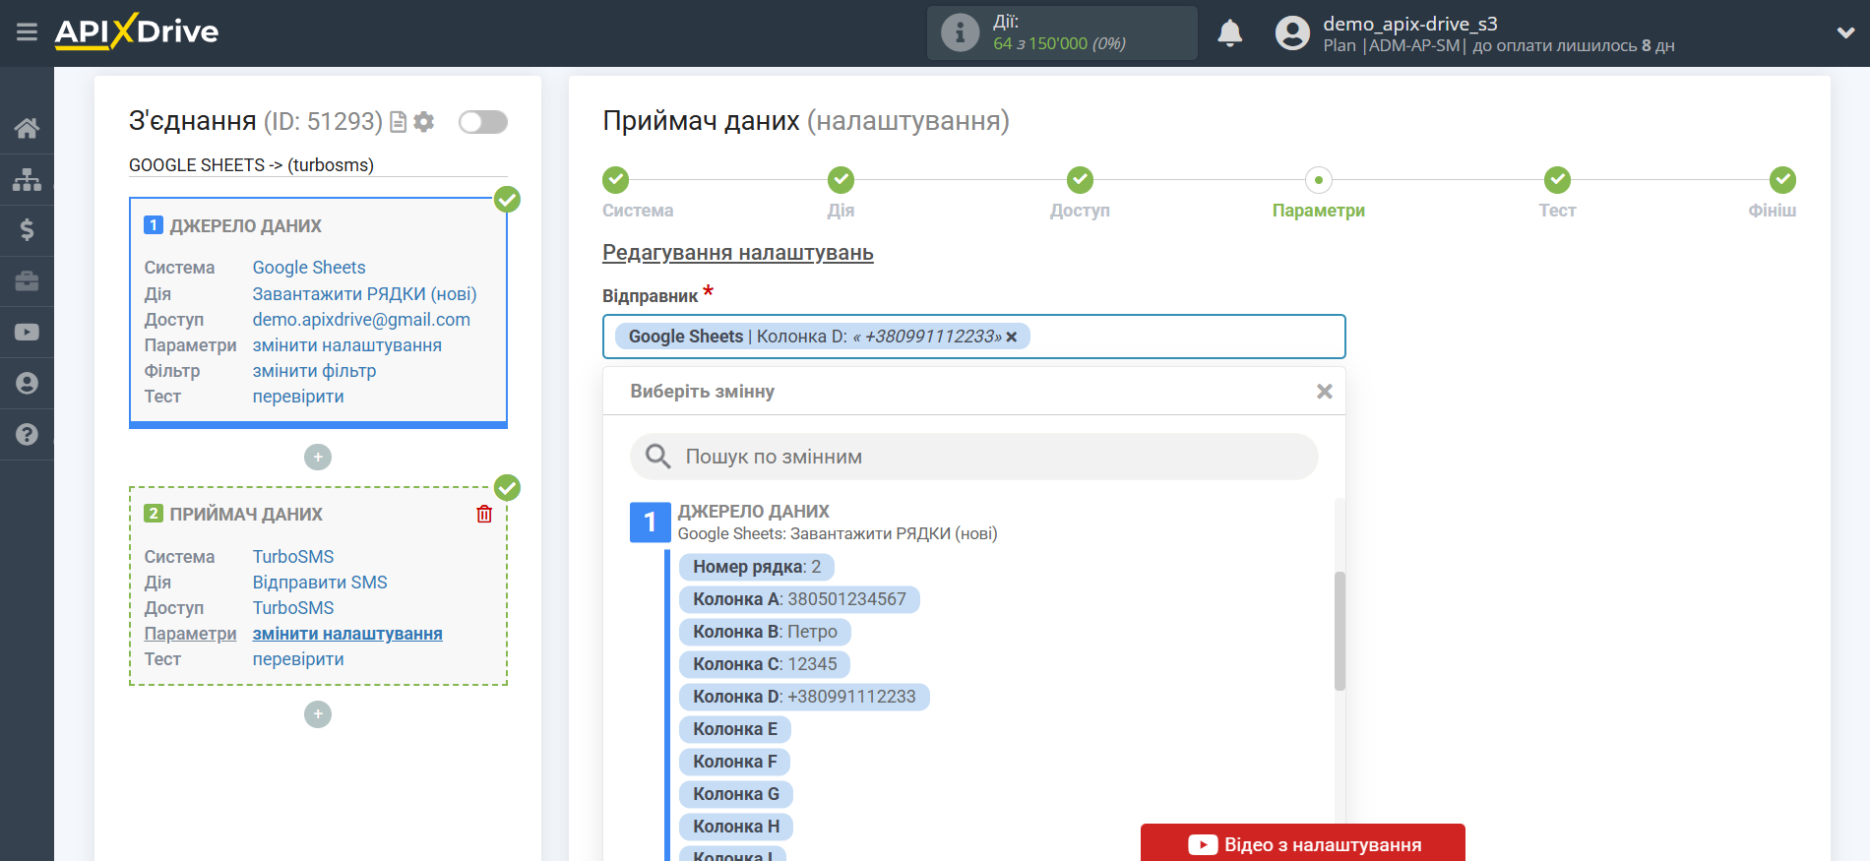The height and width of the screenshot is (861, 1870).
Task: Open the YouTube video icon in sidebar
Action: click(27, 333)
